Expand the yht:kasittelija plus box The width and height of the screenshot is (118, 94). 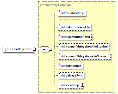tap(82, 85)
